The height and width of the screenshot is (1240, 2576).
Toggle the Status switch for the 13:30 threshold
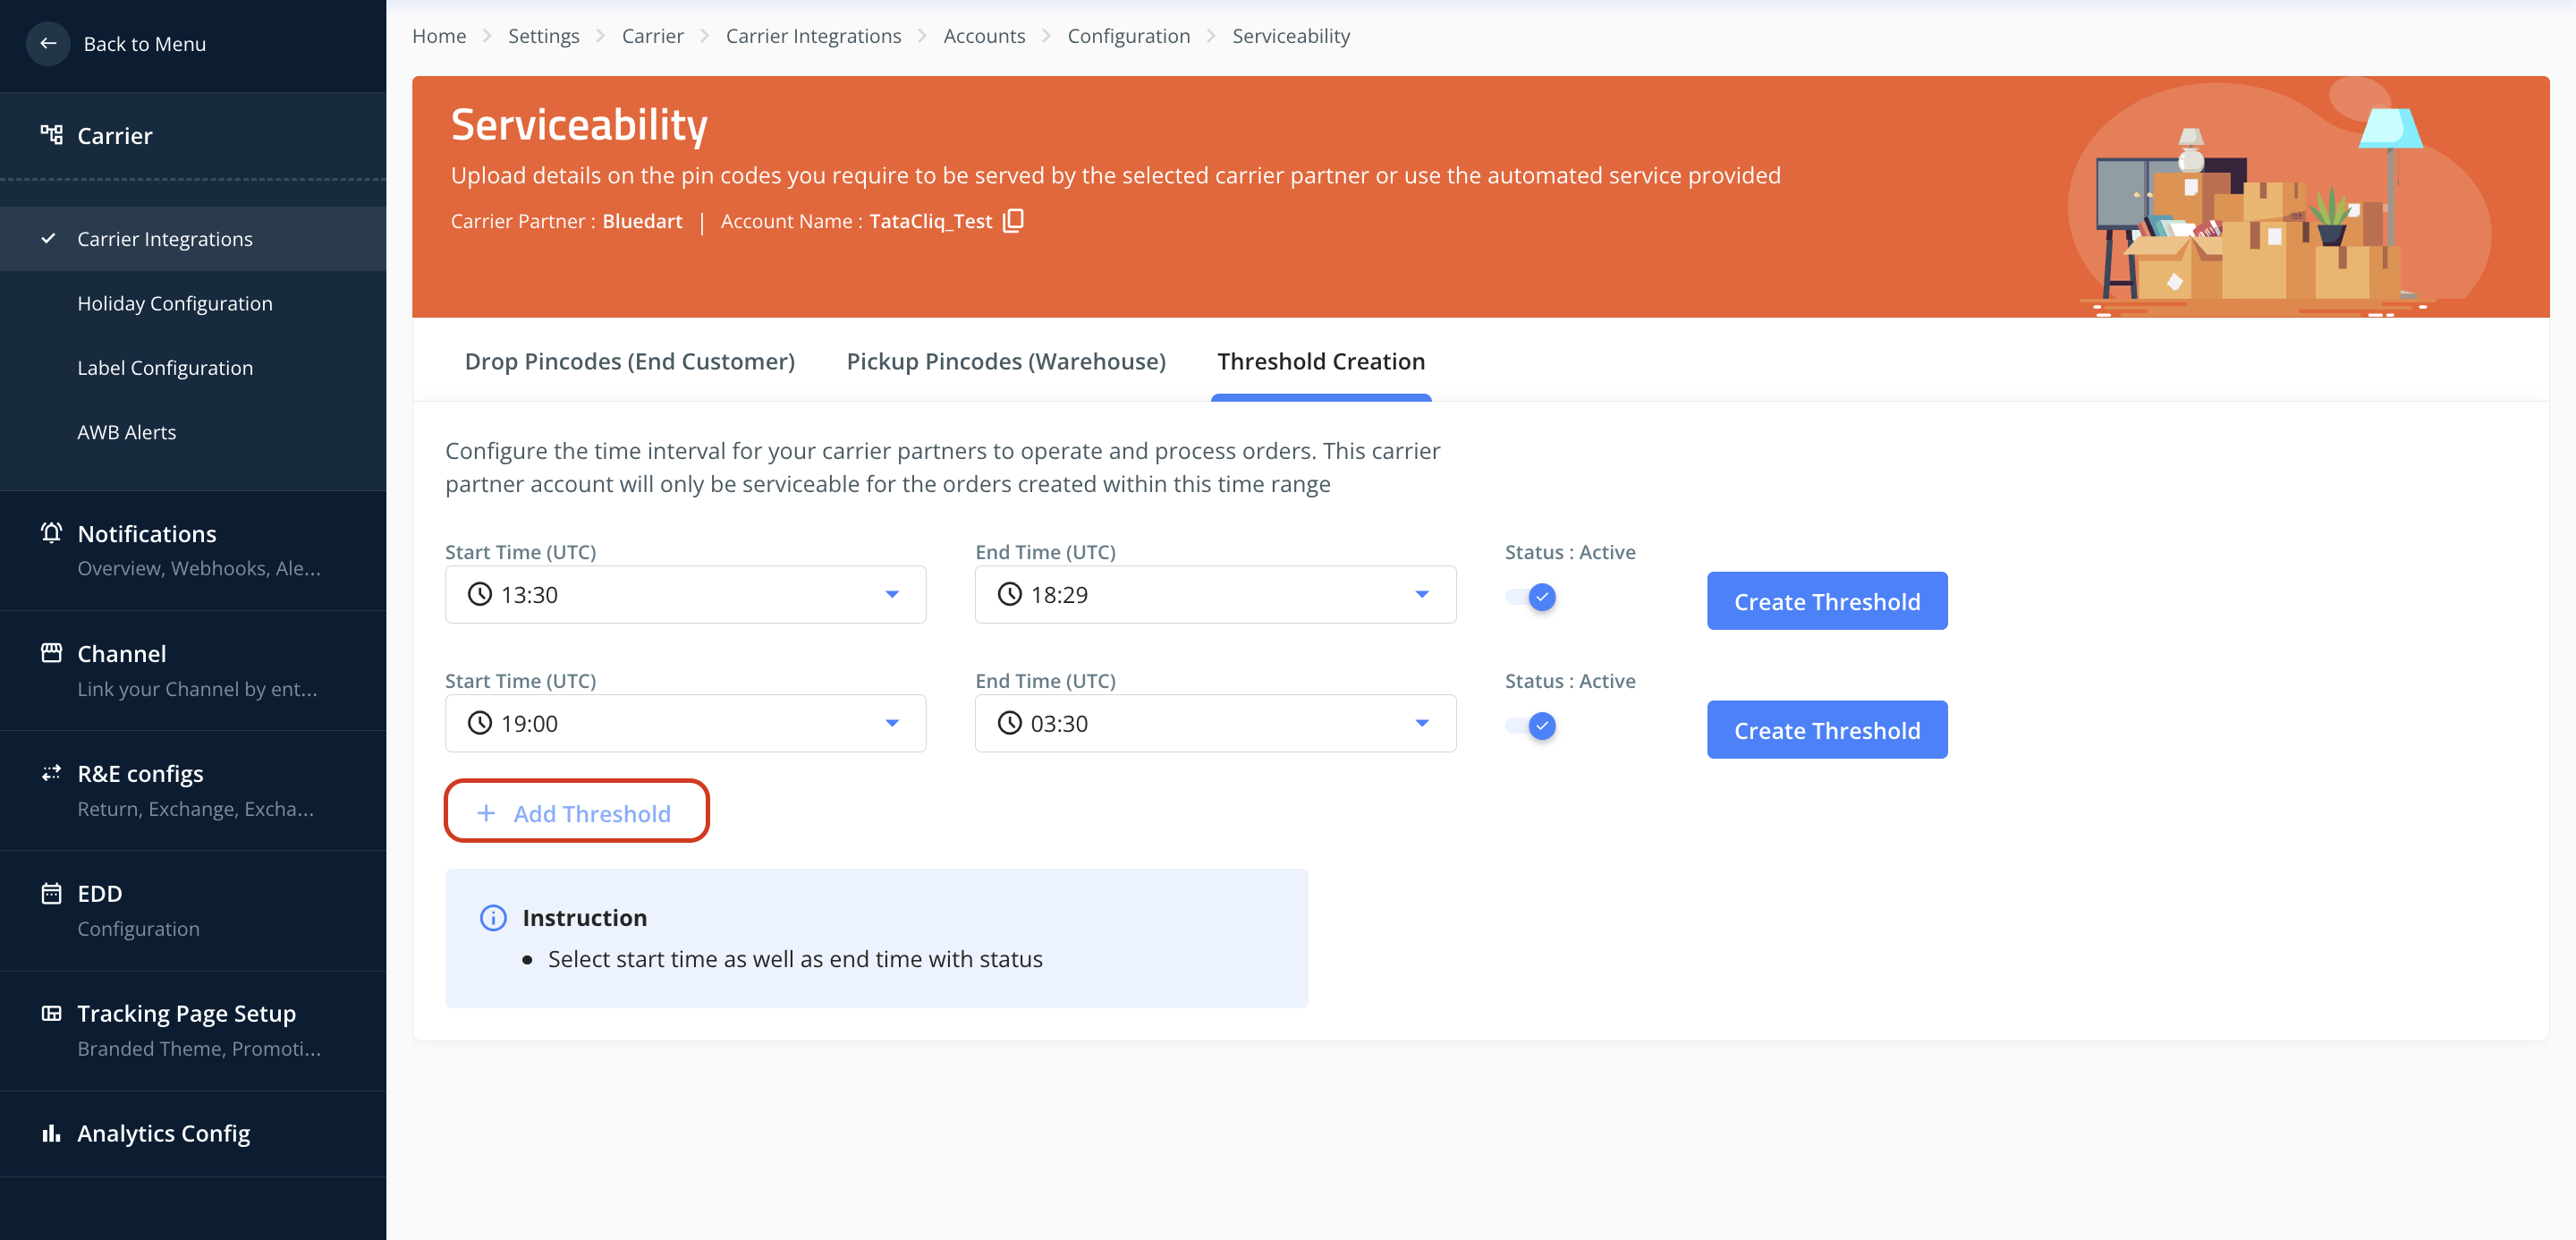coord(1531,597)
